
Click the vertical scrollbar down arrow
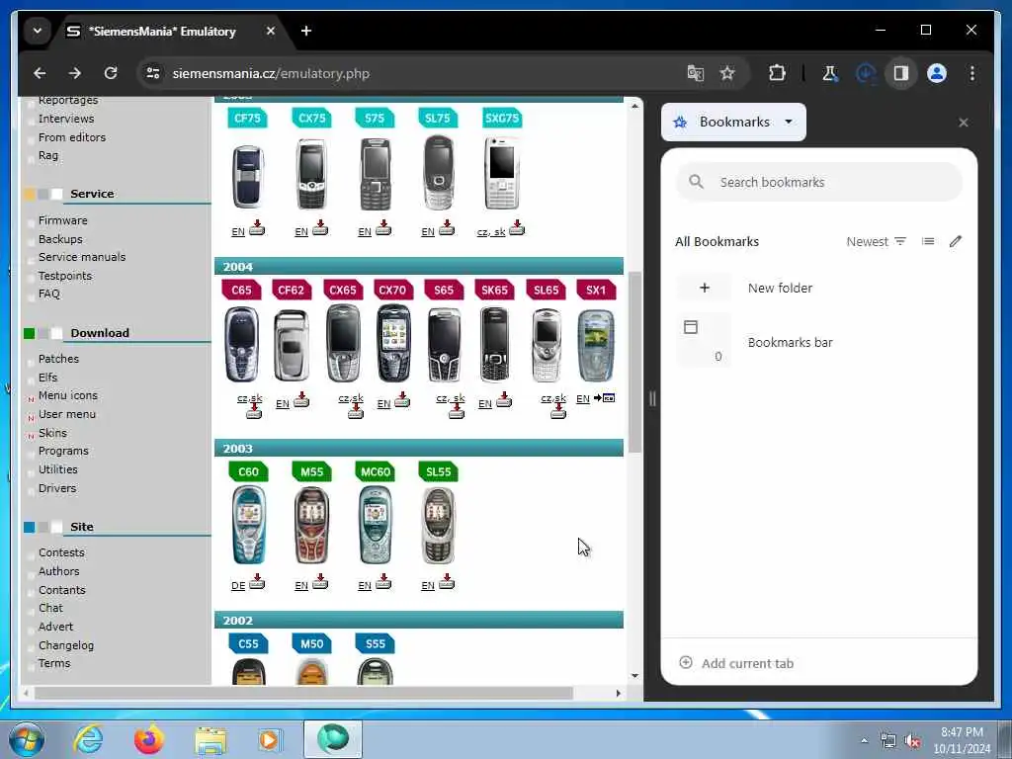(634, 676)
